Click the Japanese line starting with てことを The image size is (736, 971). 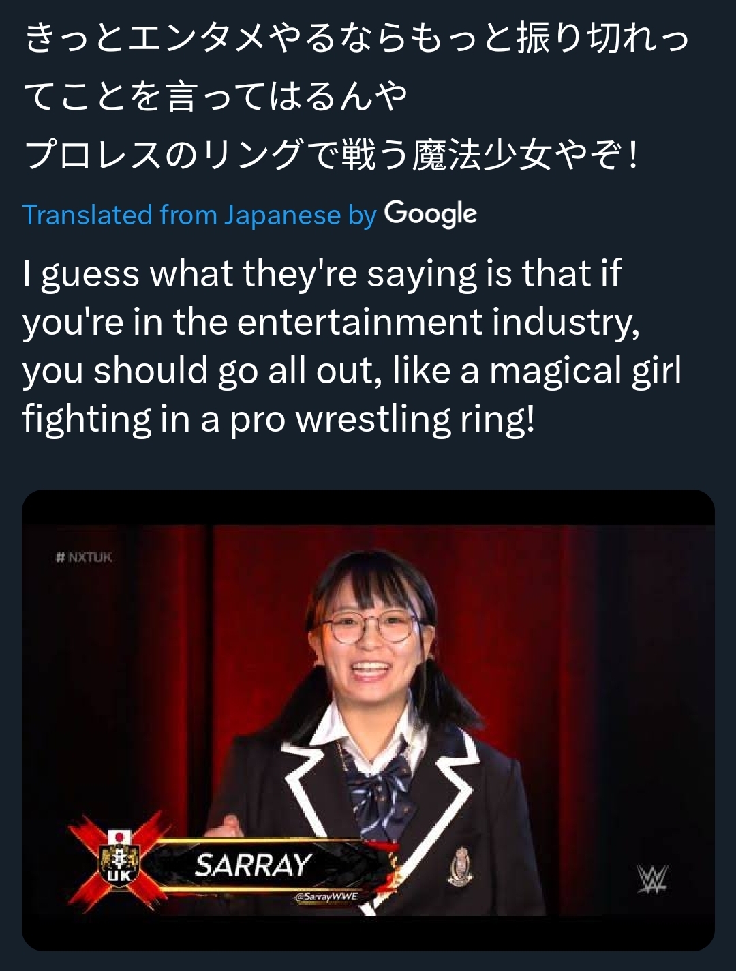coord(215,96)
